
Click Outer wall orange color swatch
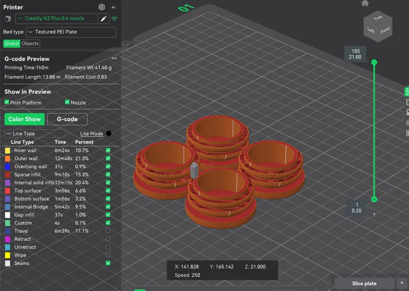tap(7, 159)
